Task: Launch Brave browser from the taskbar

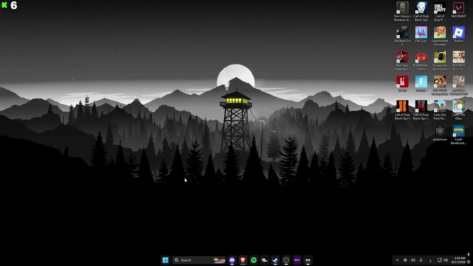Action: coord(243,260)
